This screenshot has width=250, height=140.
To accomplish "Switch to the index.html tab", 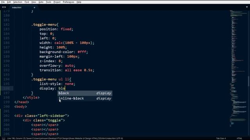I will pos(16,7).
